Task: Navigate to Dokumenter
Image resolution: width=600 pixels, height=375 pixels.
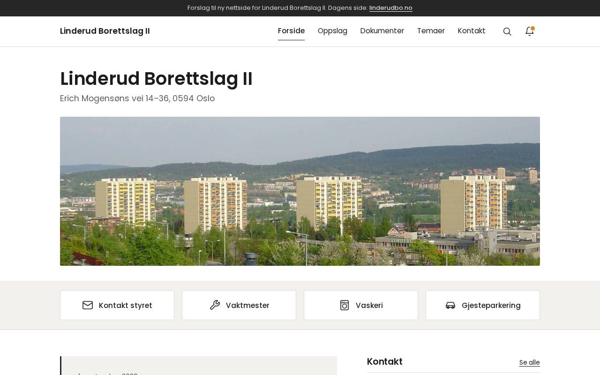Action: (x=382, y=31)
